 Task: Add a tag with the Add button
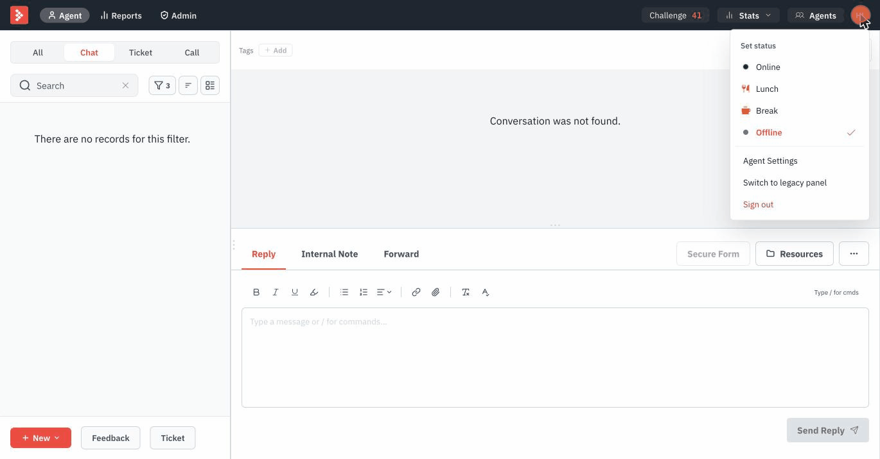pos(276,50)
